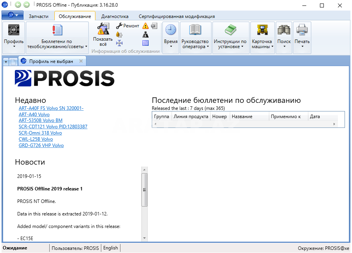Image resolution: width=352 pixels, height=253 pixels.
Task: Click Пользователь: PROSIS in status bar
Action: pyautogui.click(x=75, y=248)
